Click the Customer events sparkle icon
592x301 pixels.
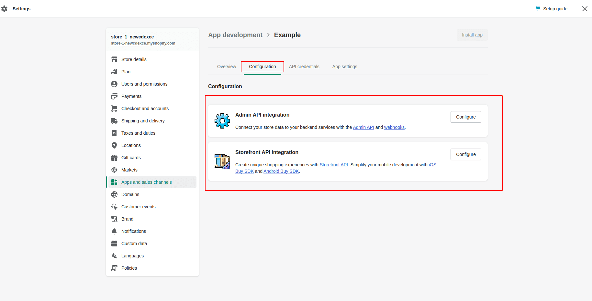(x=114, y=207)
